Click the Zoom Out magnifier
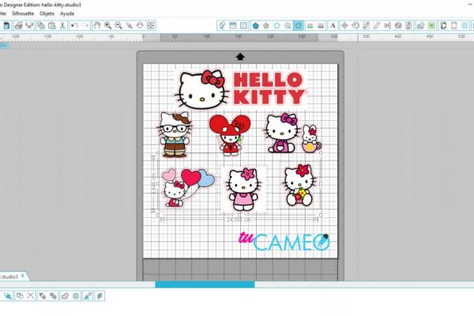 (118, 26)
